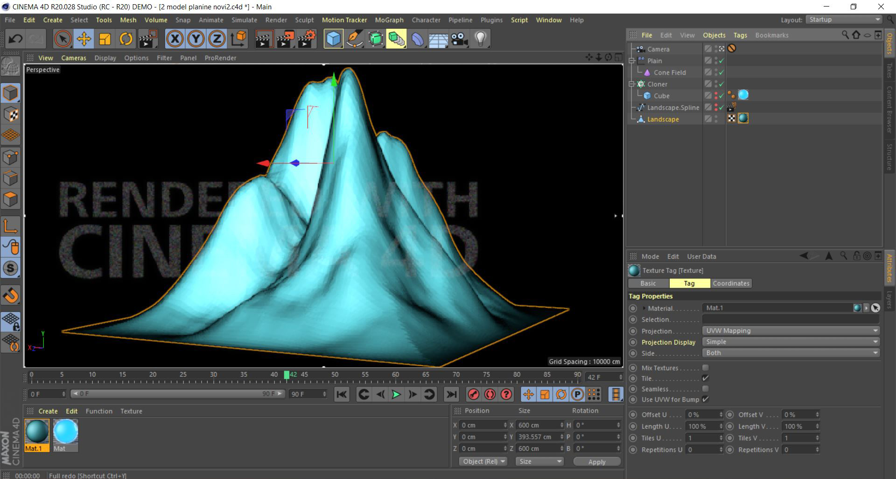Select the Landscape object in list

(663, 119)
